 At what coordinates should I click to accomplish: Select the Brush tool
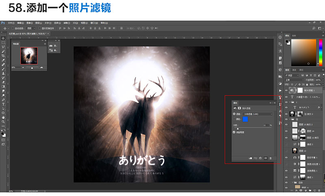[x=3, y=69]
